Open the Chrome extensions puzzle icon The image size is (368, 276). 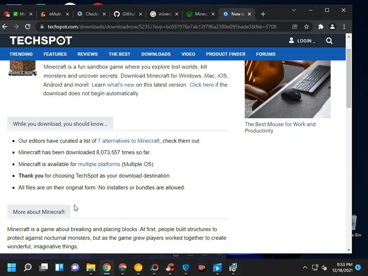tap(321, 27)
